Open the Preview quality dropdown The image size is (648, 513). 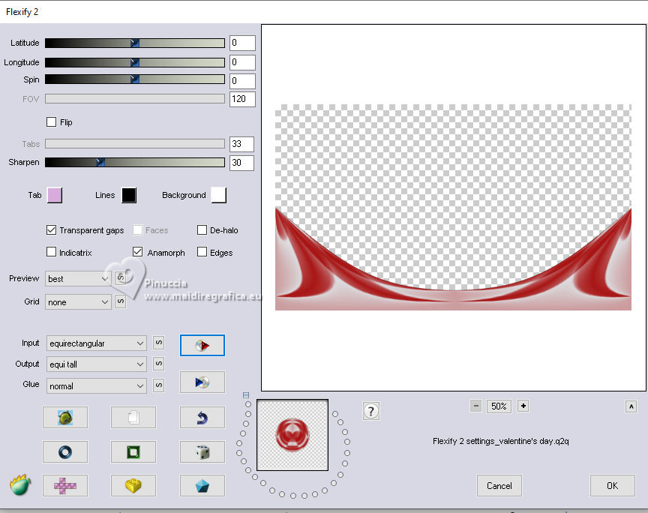coord(78,279)
